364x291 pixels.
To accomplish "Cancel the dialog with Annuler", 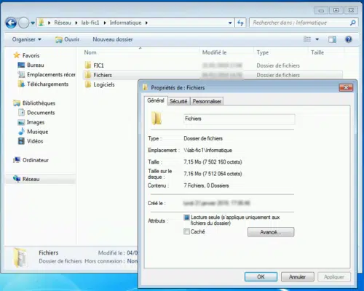I will (x=298, y=276).
